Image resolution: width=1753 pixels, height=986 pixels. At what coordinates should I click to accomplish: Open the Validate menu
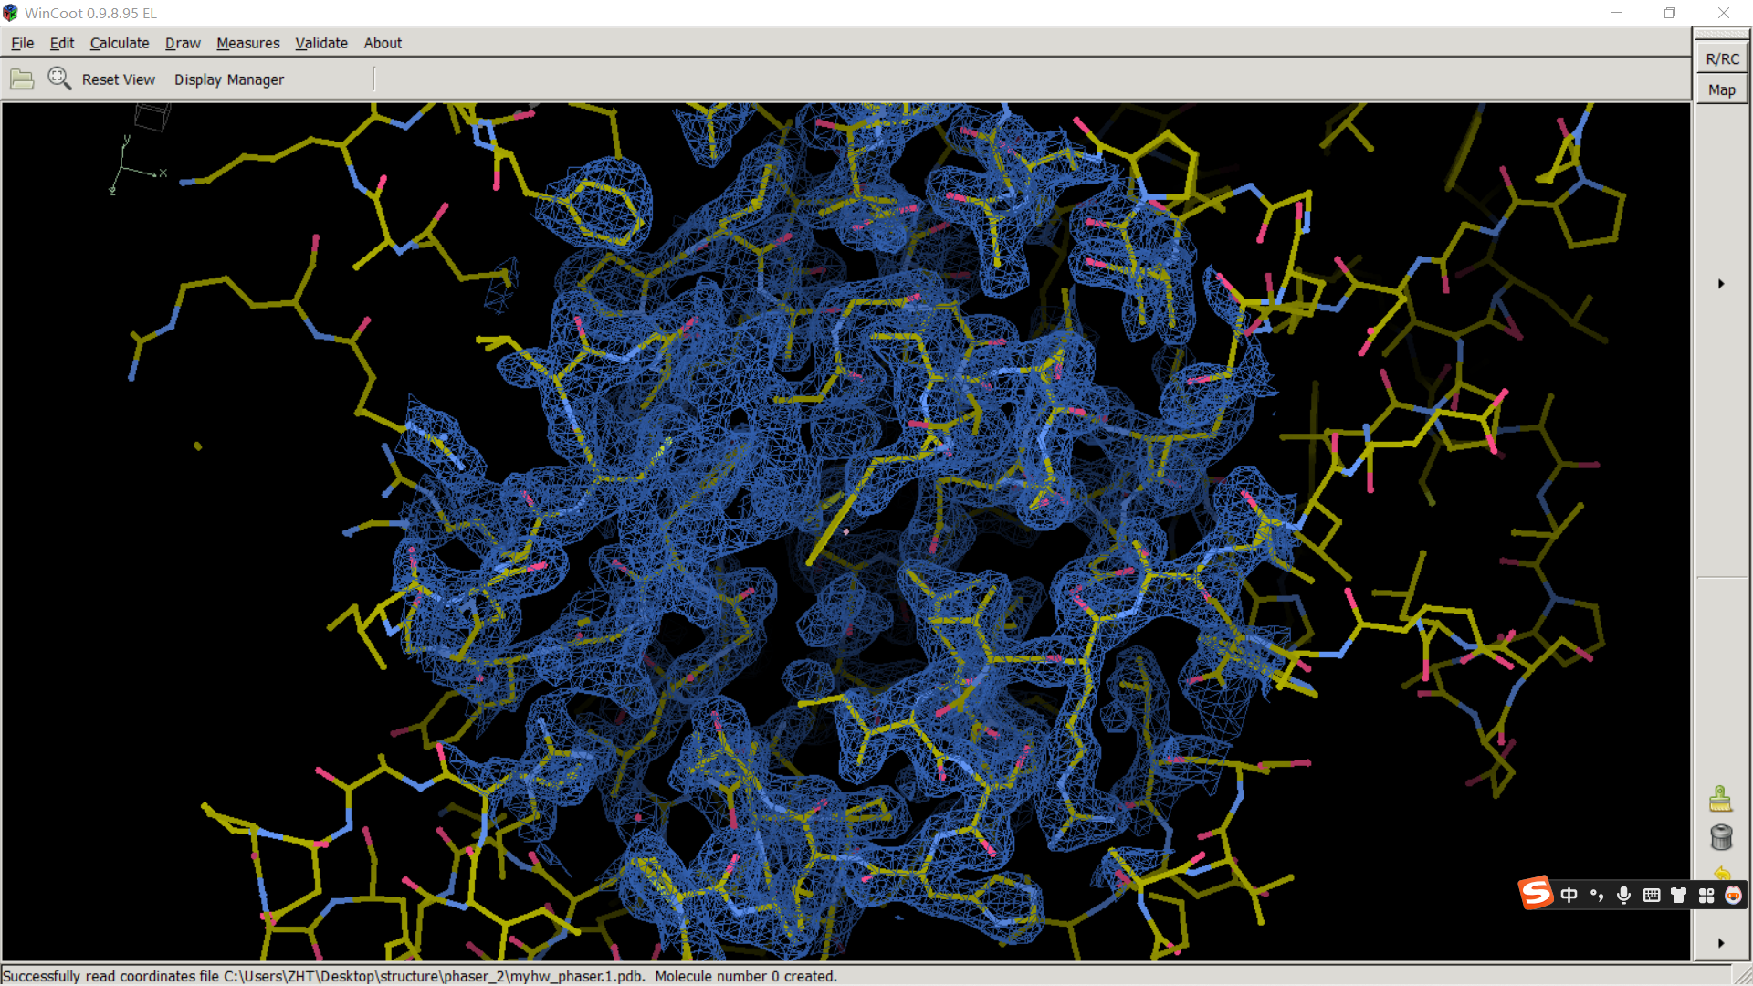[320, 43]
